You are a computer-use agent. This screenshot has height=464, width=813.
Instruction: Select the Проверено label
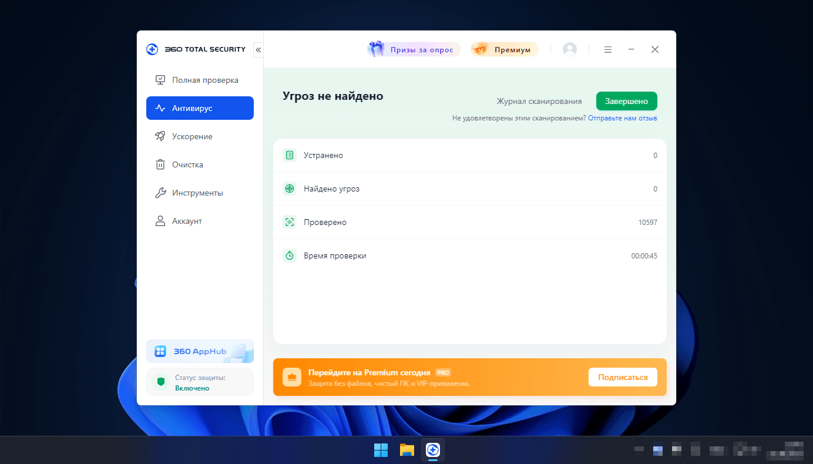pyautogui.click(x=325, y=222)
